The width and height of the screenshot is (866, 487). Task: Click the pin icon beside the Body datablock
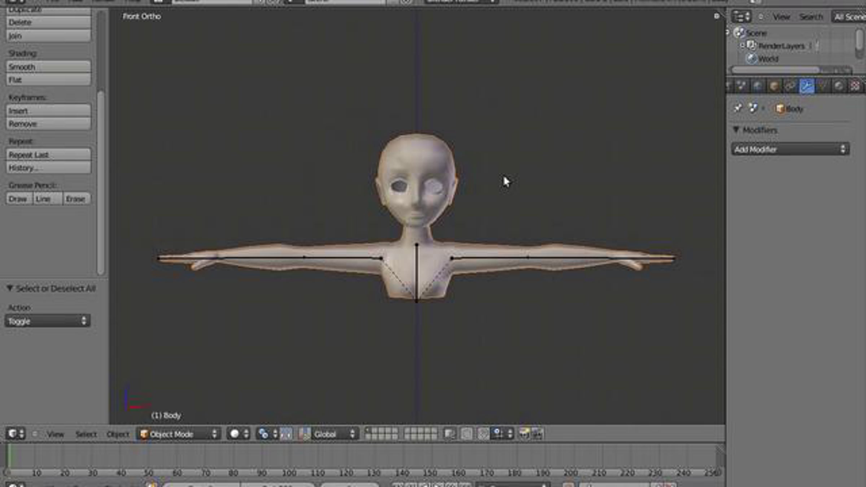[738, 108]
